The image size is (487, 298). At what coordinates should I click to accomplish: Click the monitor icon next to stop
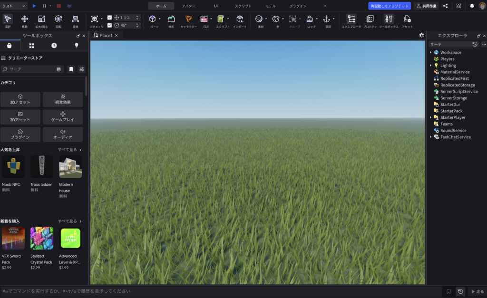[69, 6]
